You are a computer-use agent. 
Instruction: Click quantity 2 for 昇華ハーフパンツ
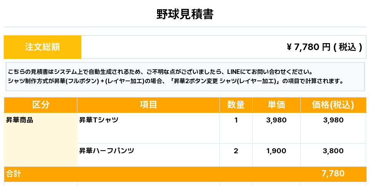(x=236, y=151)
